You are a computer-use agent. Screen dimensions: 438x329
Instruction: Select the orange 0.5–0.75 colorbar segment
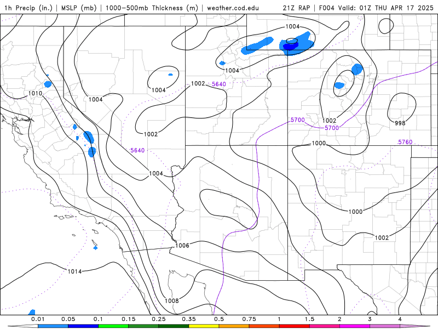(234, 326)
